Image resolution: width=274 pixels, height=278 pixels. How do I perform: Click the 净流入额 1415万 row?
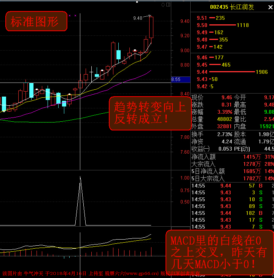[232, 156]
